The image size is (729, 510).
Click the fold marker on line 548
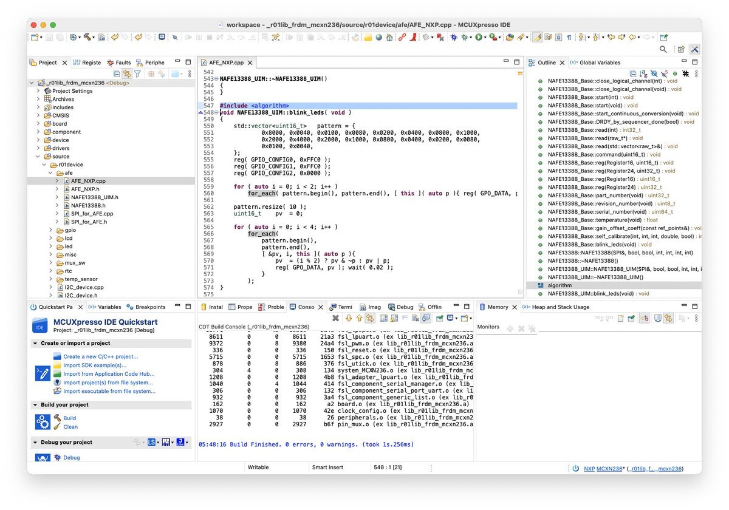217,112
